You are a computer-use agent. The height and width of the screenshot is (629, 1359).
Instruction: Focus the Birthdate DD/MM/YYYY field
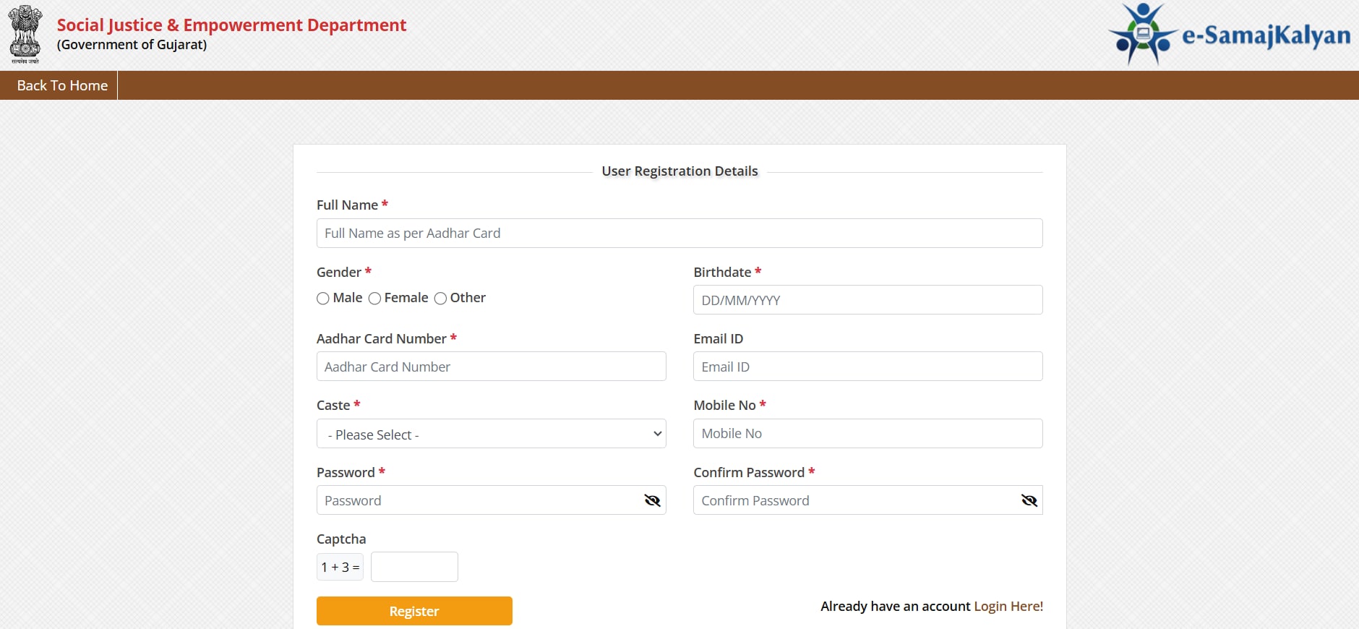tap(867, 300)
